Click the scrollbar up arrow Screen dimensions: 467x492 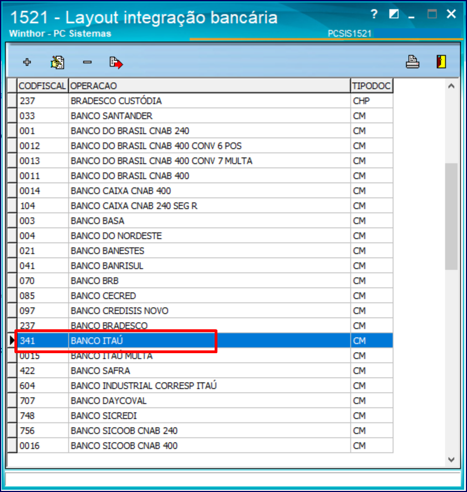451,86
